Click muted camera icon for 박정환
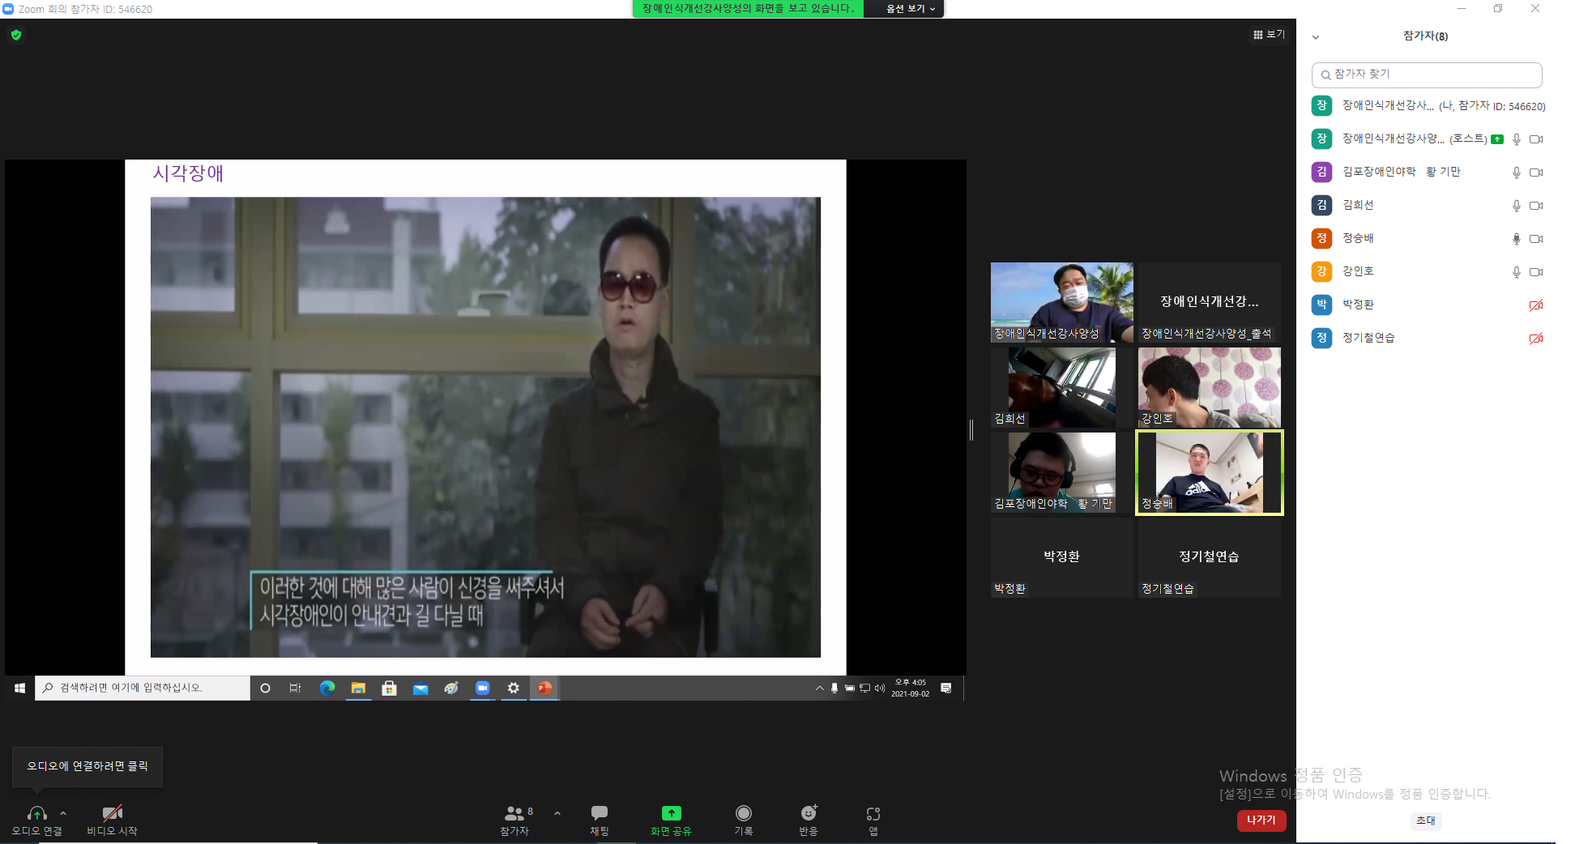Screen dimensions: 1575x844 pyautogui.click(x=1536, y=305)
